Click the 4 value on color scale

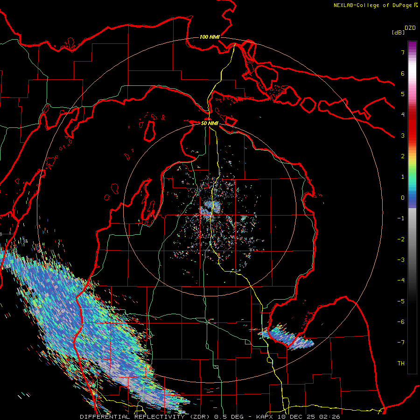[403, 115]
